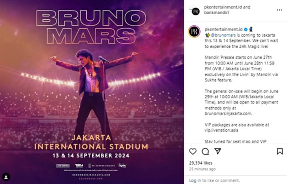This screenshot has width=287, height=184.
Task: Open pkentertainment.id profile from the header
Action: click(221, 7)
